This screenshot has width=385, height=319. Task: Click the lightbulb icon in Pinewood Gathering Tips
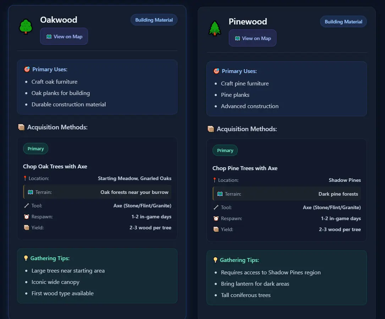[215, 260]
